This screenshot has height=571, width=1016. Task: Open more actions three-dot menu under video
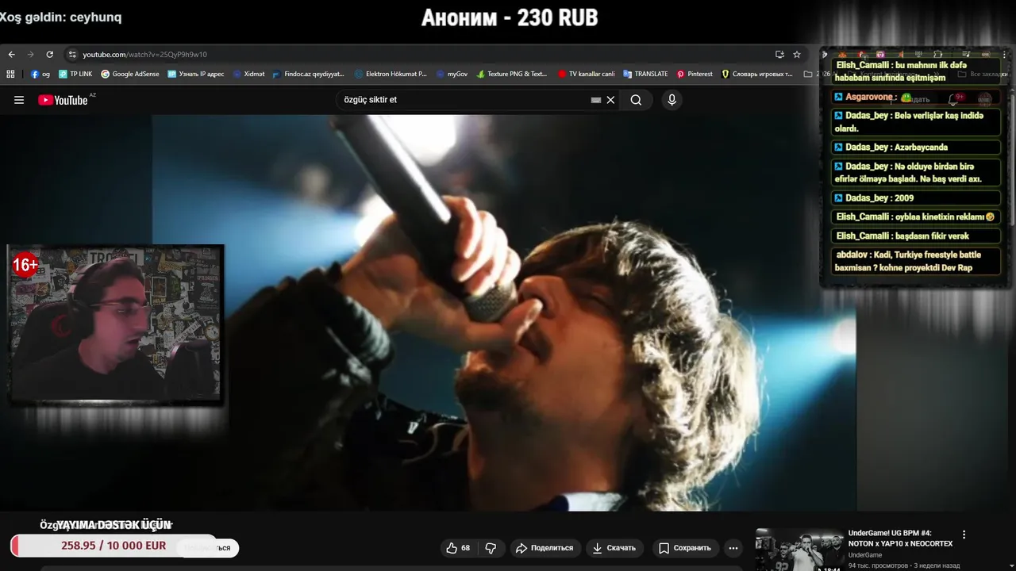[733, 548]
